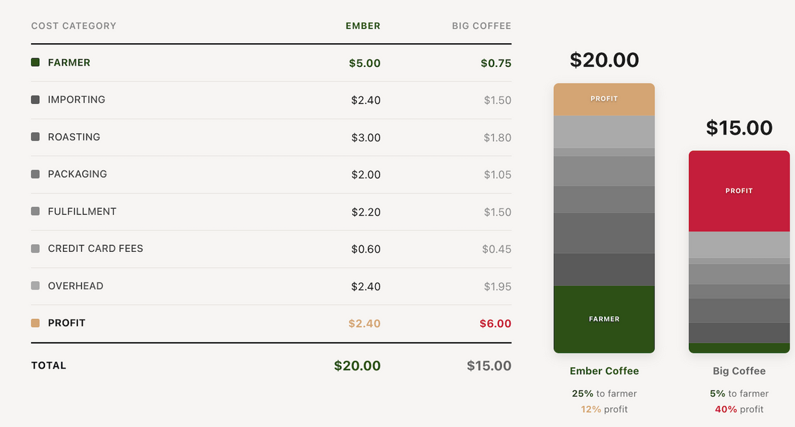
Task: Click the green Farmer color swatch
Action: click(36, 62)
